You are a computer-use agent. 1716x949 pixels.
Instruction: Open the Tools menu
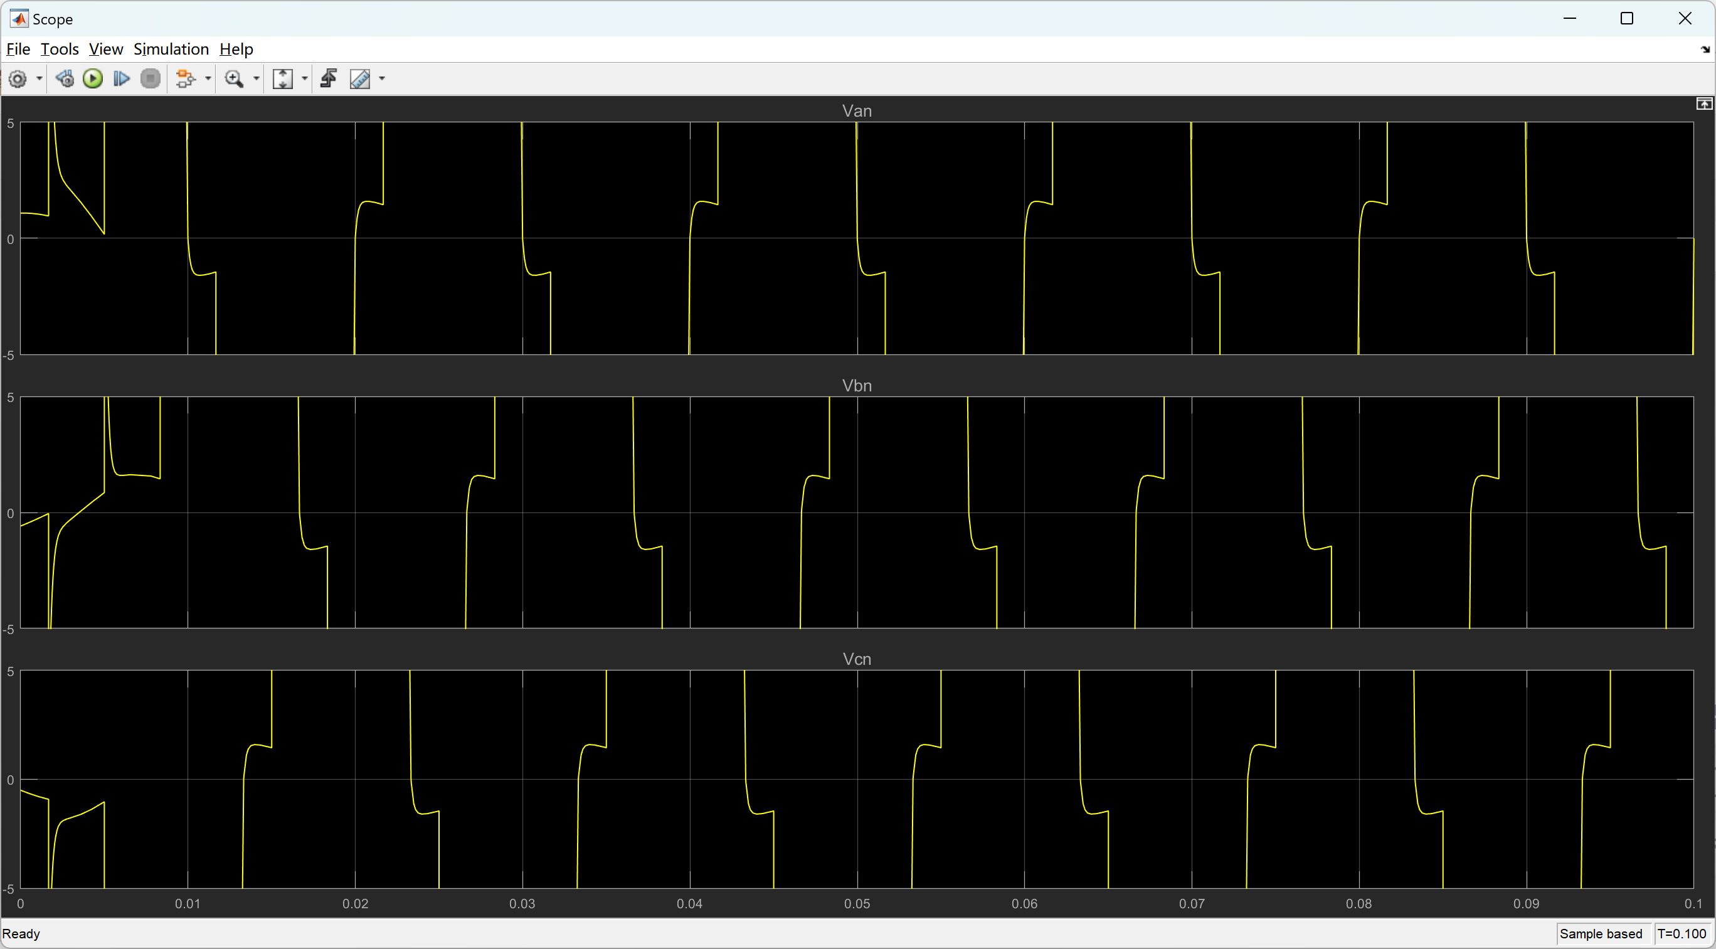(x=60, y=50)
